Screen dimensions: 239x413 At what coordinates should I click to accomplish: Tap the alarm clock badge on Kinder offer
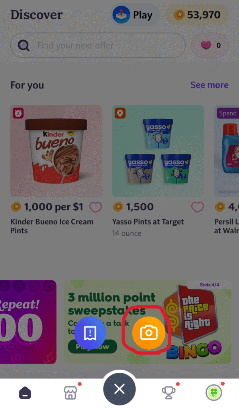[18, 113]
